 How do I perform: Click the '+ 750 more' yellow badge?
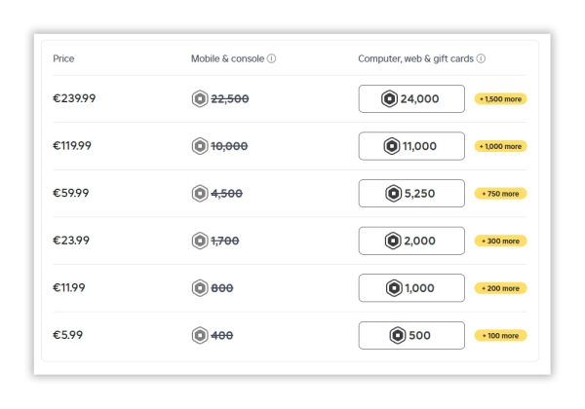500,193
